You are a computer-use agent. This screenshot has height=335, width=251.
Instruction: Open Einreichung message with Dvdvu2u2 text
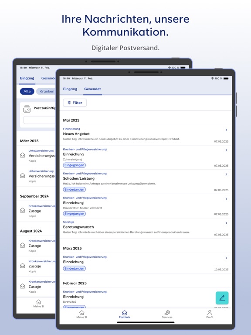point(146,297)
